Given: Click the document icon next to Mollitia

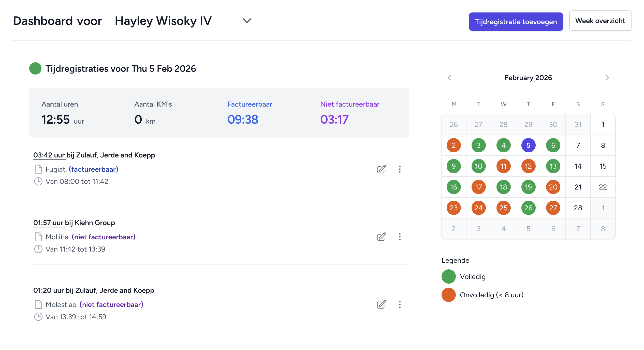Looking at the screenshot, I should point(38,237).
